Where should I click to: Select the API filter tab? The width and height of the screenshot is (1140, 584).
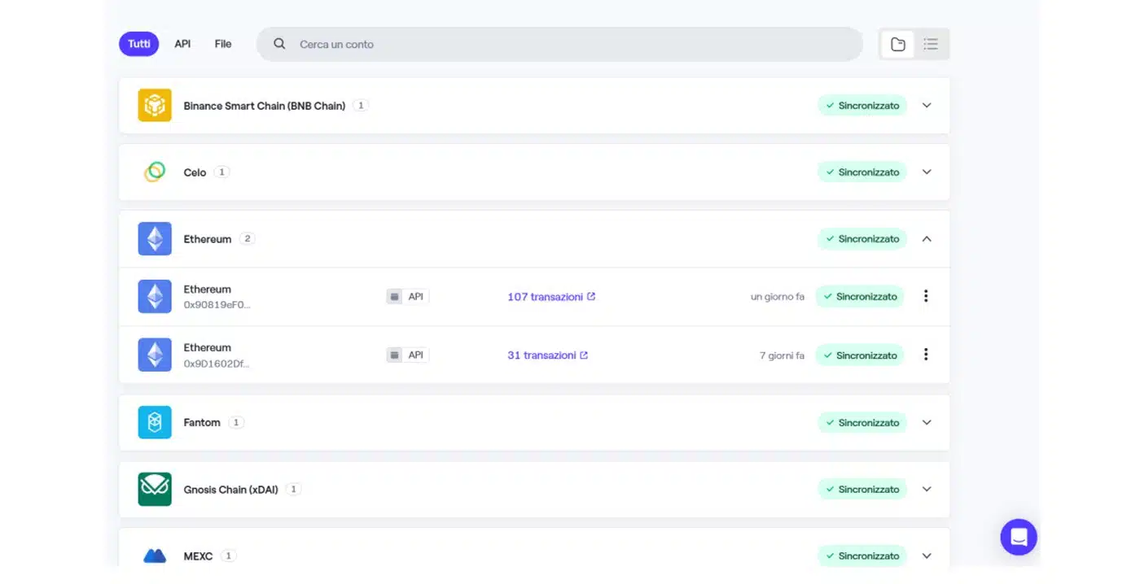[x=182, y=44]
